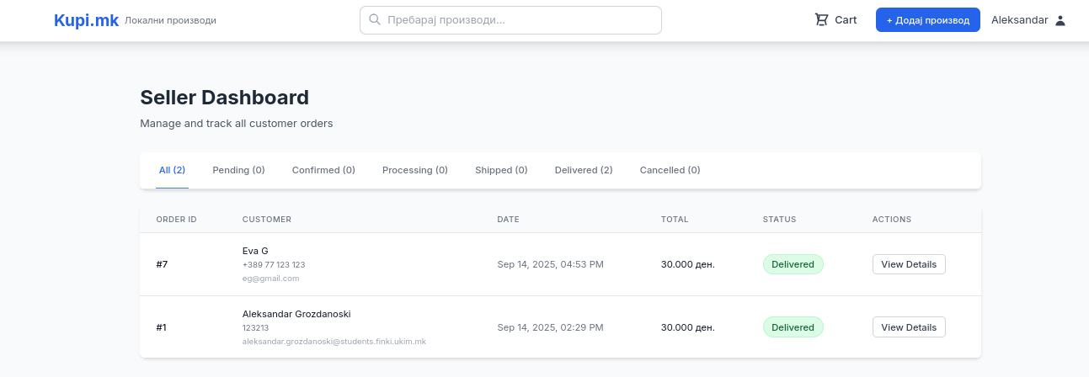Open the Aleksandar account menu
This screenshot has height=377, width=1089.
(1019, 20)
